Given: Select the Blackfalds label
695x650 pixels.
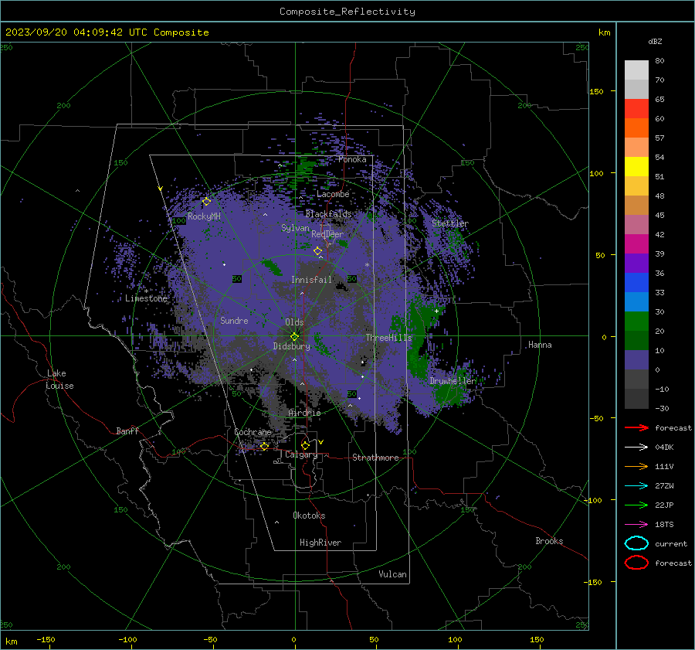Looking at the screenshot, I should click(328, 214).
